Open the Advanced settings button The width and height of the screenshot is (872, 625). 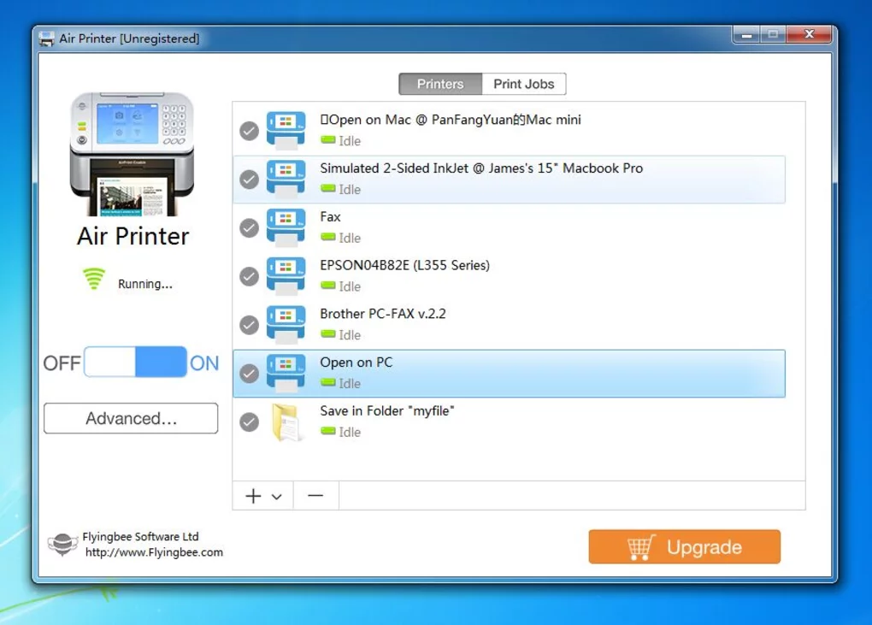click(x=131, y=419)
